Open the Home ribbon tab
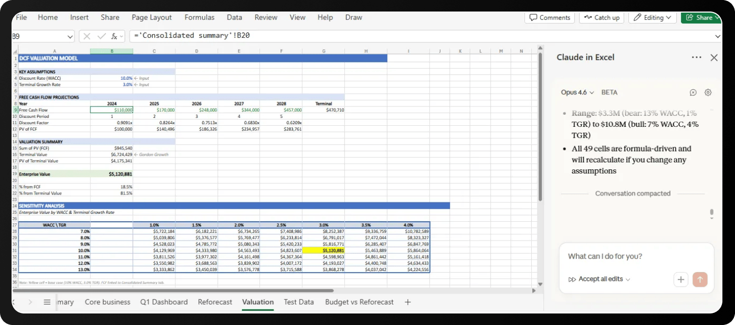The image size is (735, 325). (x=48, y=17)
